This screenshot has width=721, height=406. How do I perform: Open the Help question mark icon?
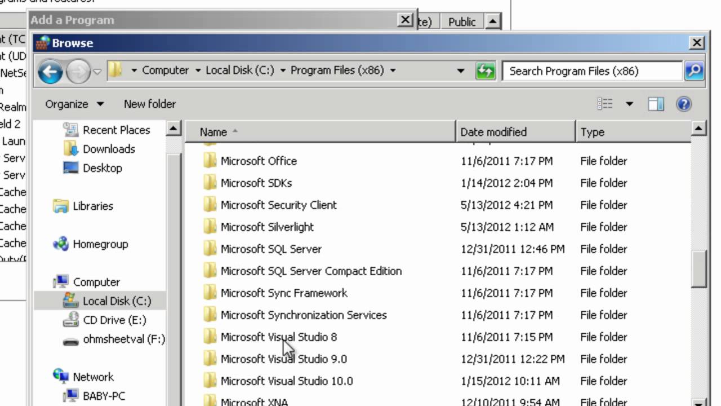tap(683, 104)
